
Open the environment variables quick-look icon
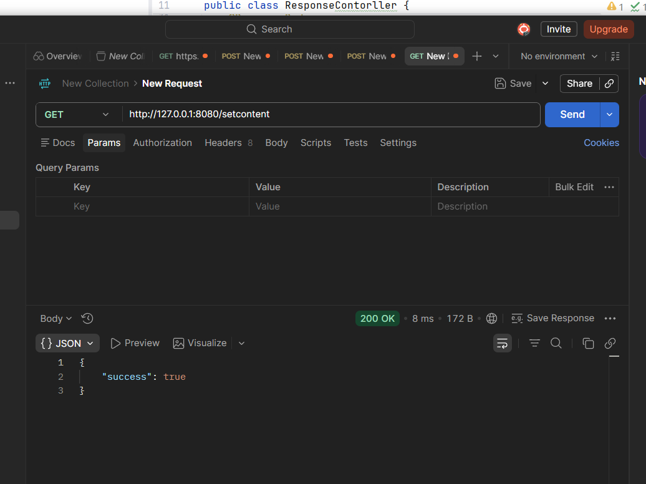(615, 56)
